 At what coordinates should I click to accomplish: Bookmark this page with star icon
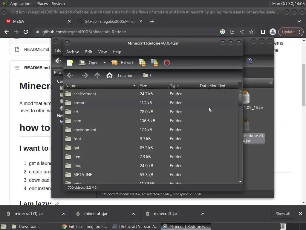click(251, 32)
